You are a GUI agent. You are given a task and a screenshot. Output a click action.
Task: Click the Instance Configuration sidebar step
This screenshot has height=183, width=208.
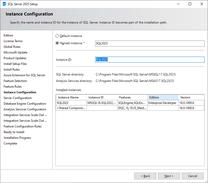tap(20, 92)
